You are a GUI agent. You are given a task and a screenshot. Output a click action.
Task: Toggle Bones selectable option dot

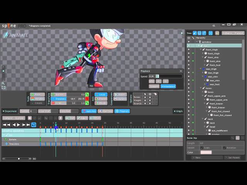(145, 97)
